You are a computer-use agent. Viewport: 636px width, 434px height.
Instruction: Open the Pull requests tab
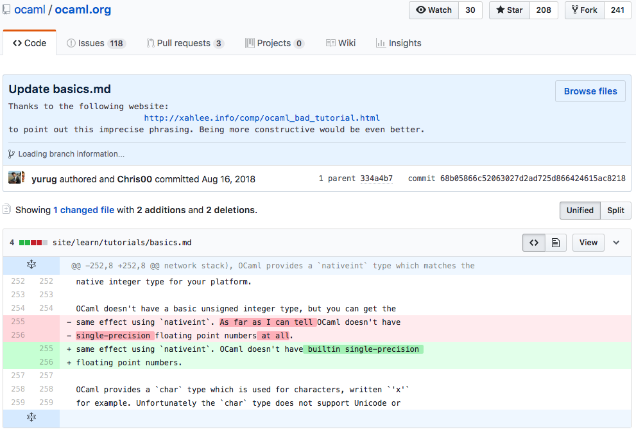click(x=185, y=43)
